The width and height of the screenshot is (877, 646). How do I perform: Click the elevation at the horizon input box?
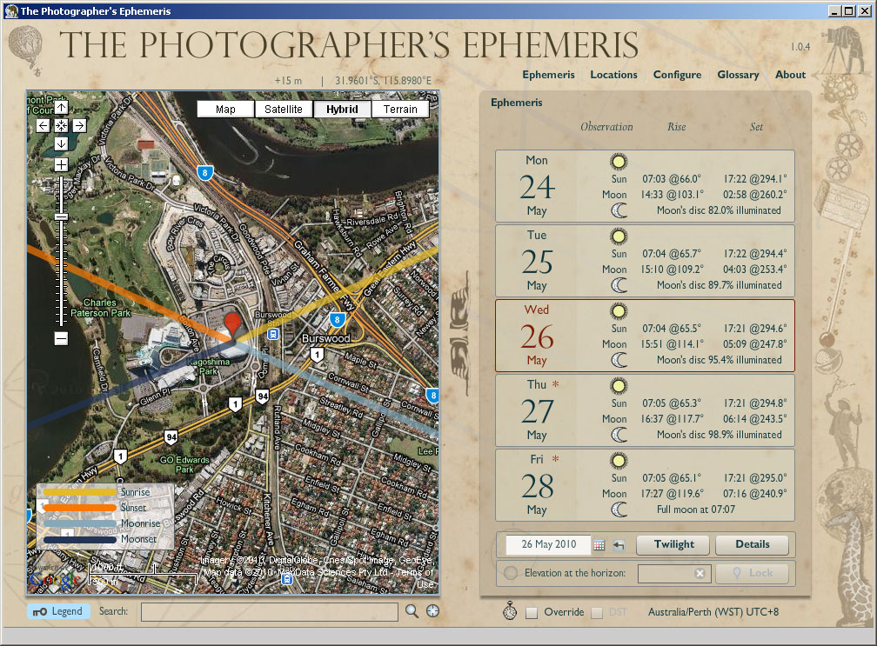click(x=674, y=573)
